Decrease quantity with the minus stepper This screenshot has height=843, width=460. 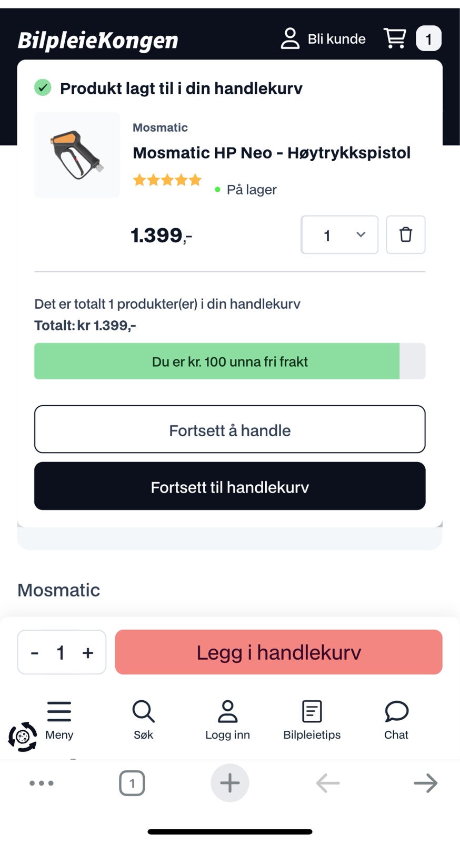point(35,653)
